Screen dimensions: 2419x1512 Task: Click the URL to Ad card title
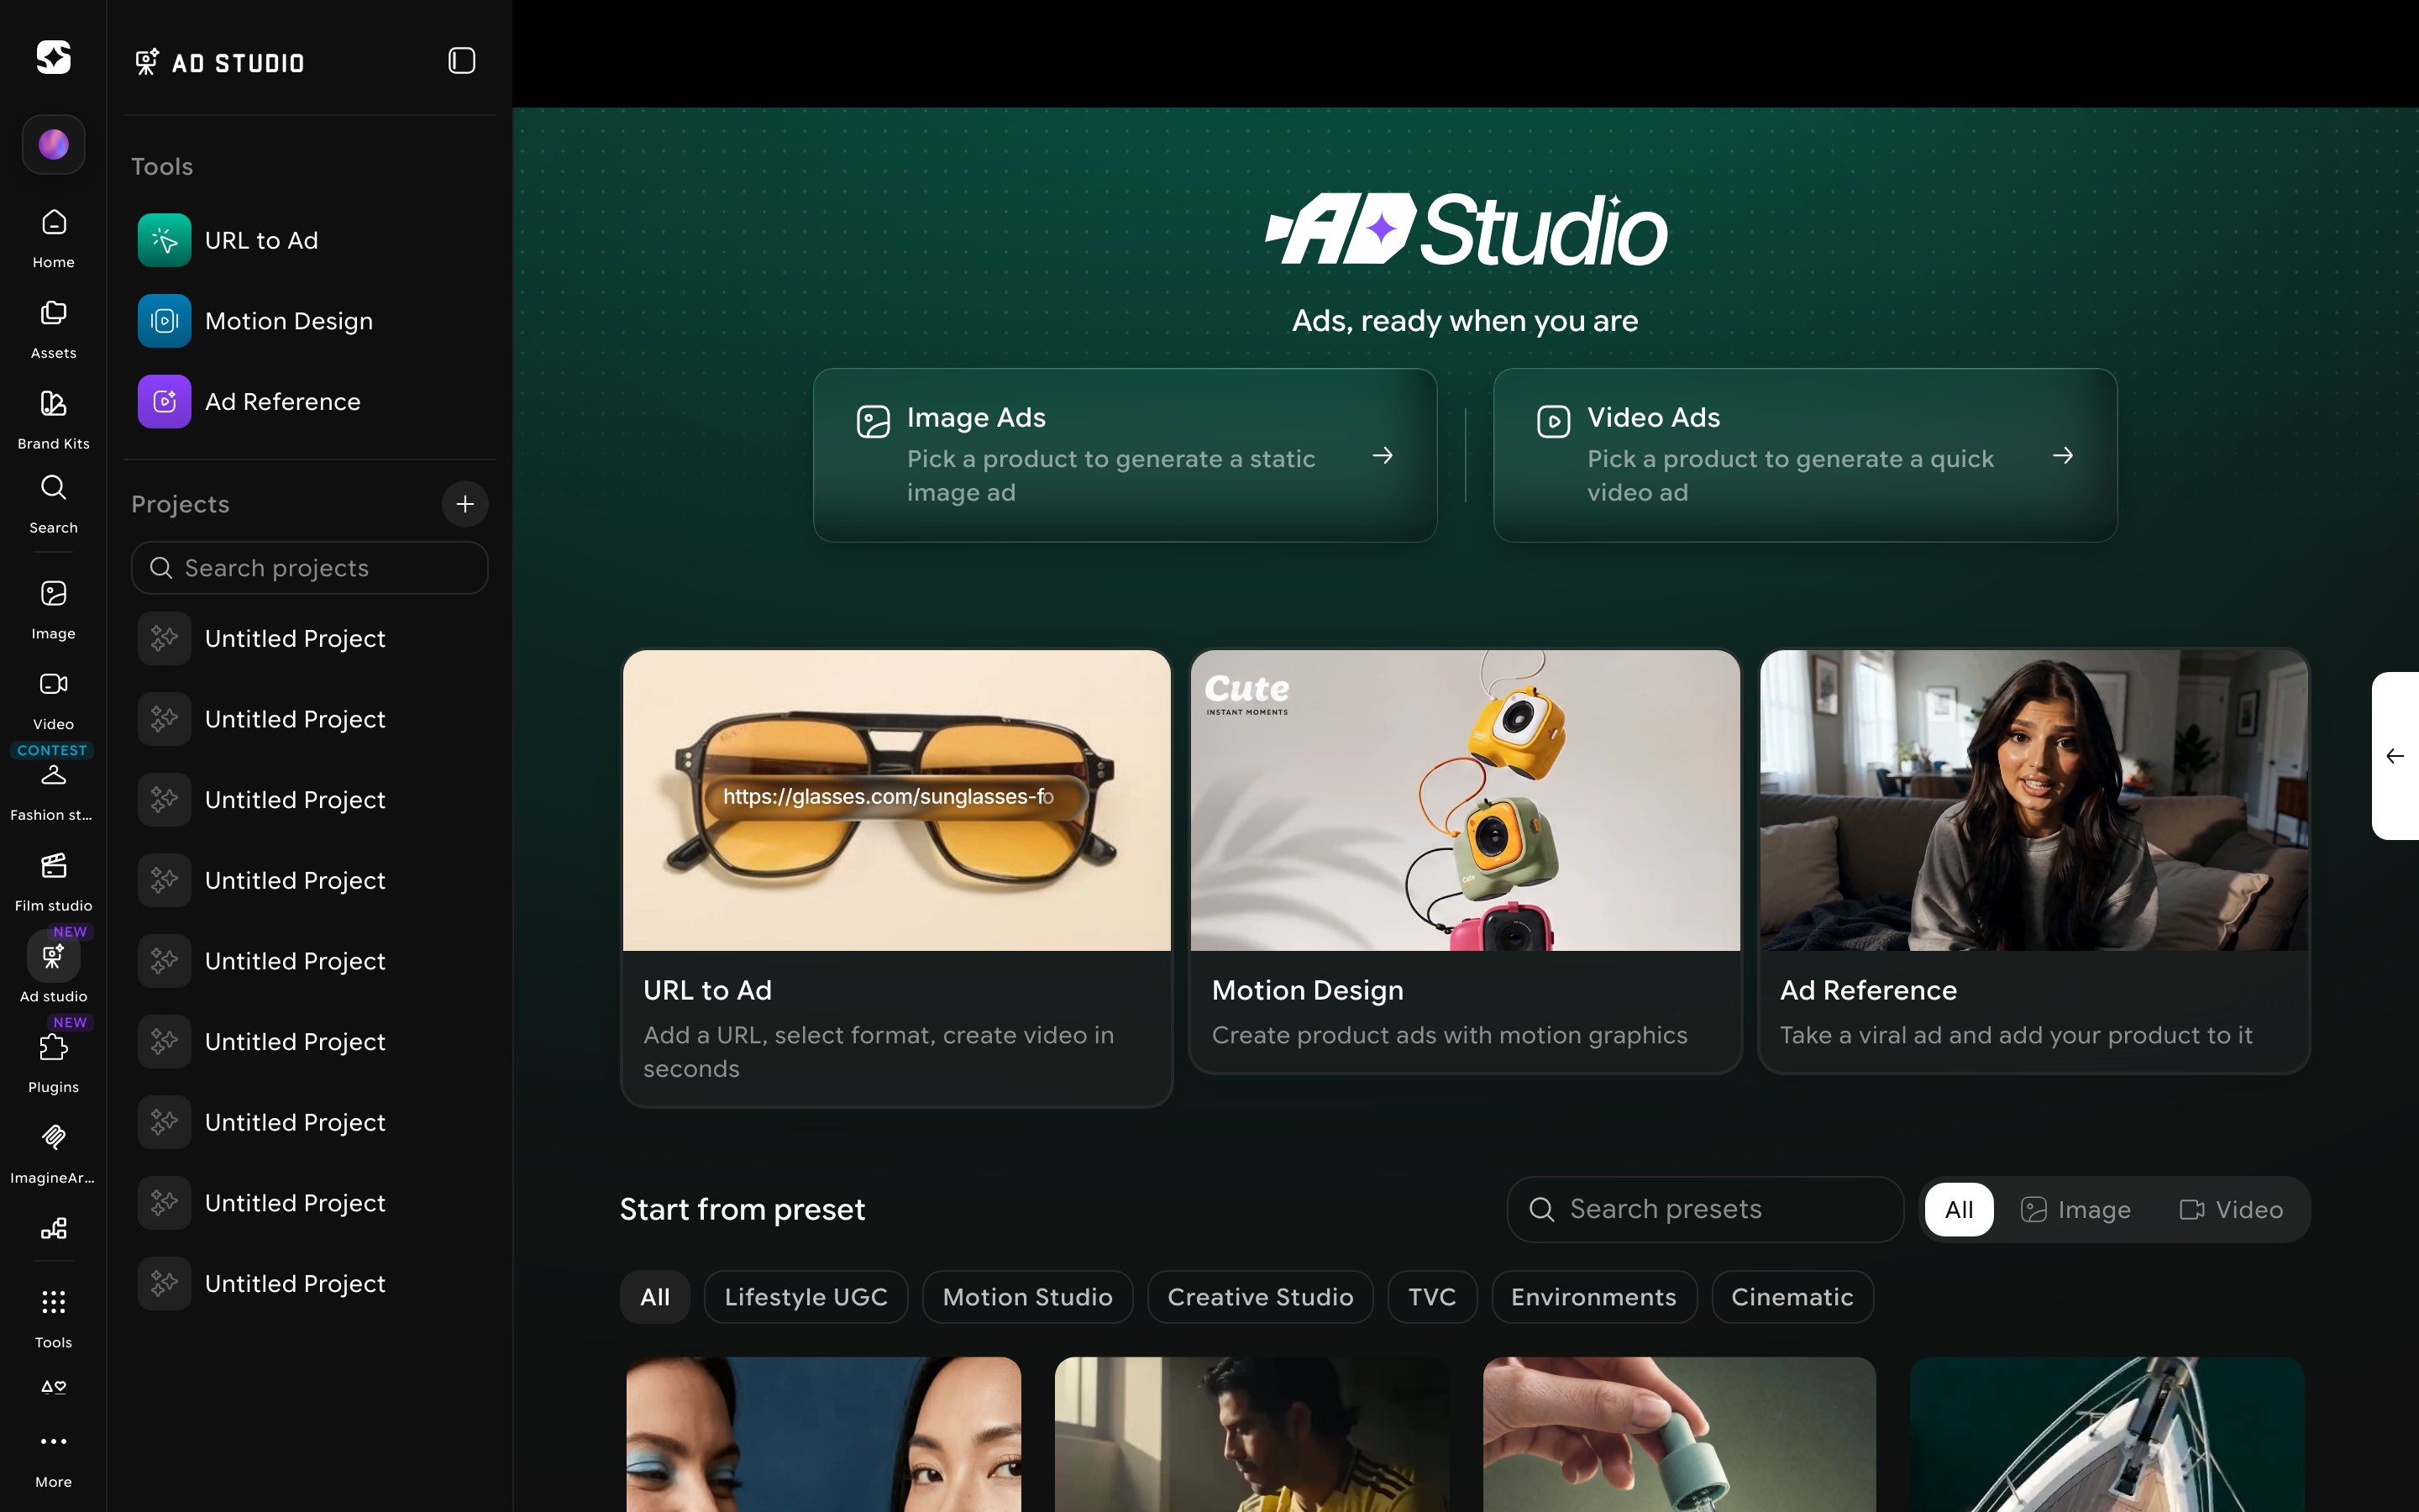click(x=708, y=990)
